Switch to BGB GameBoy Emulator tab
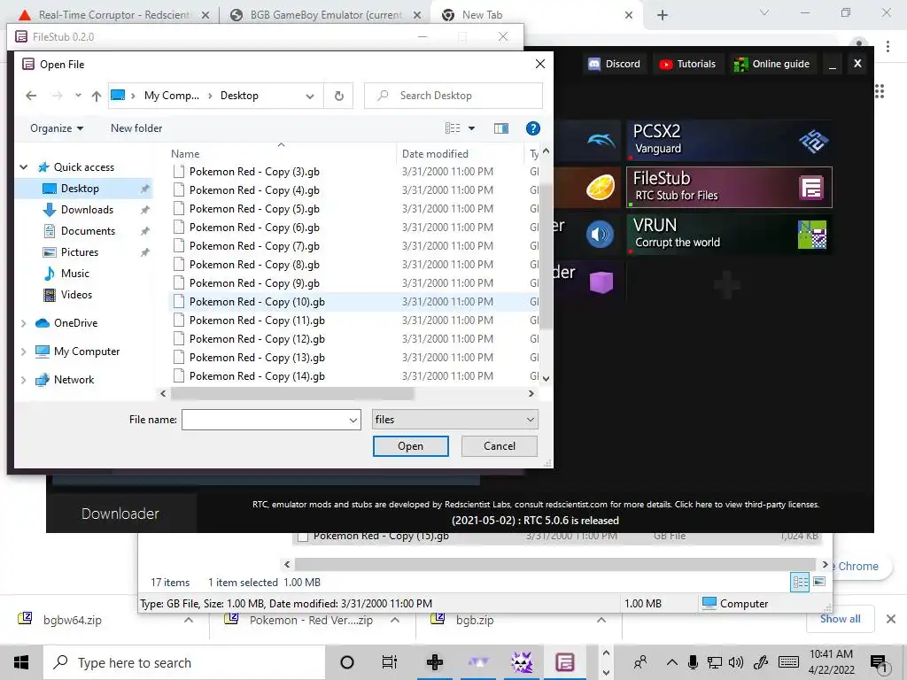 coord(326,15)
